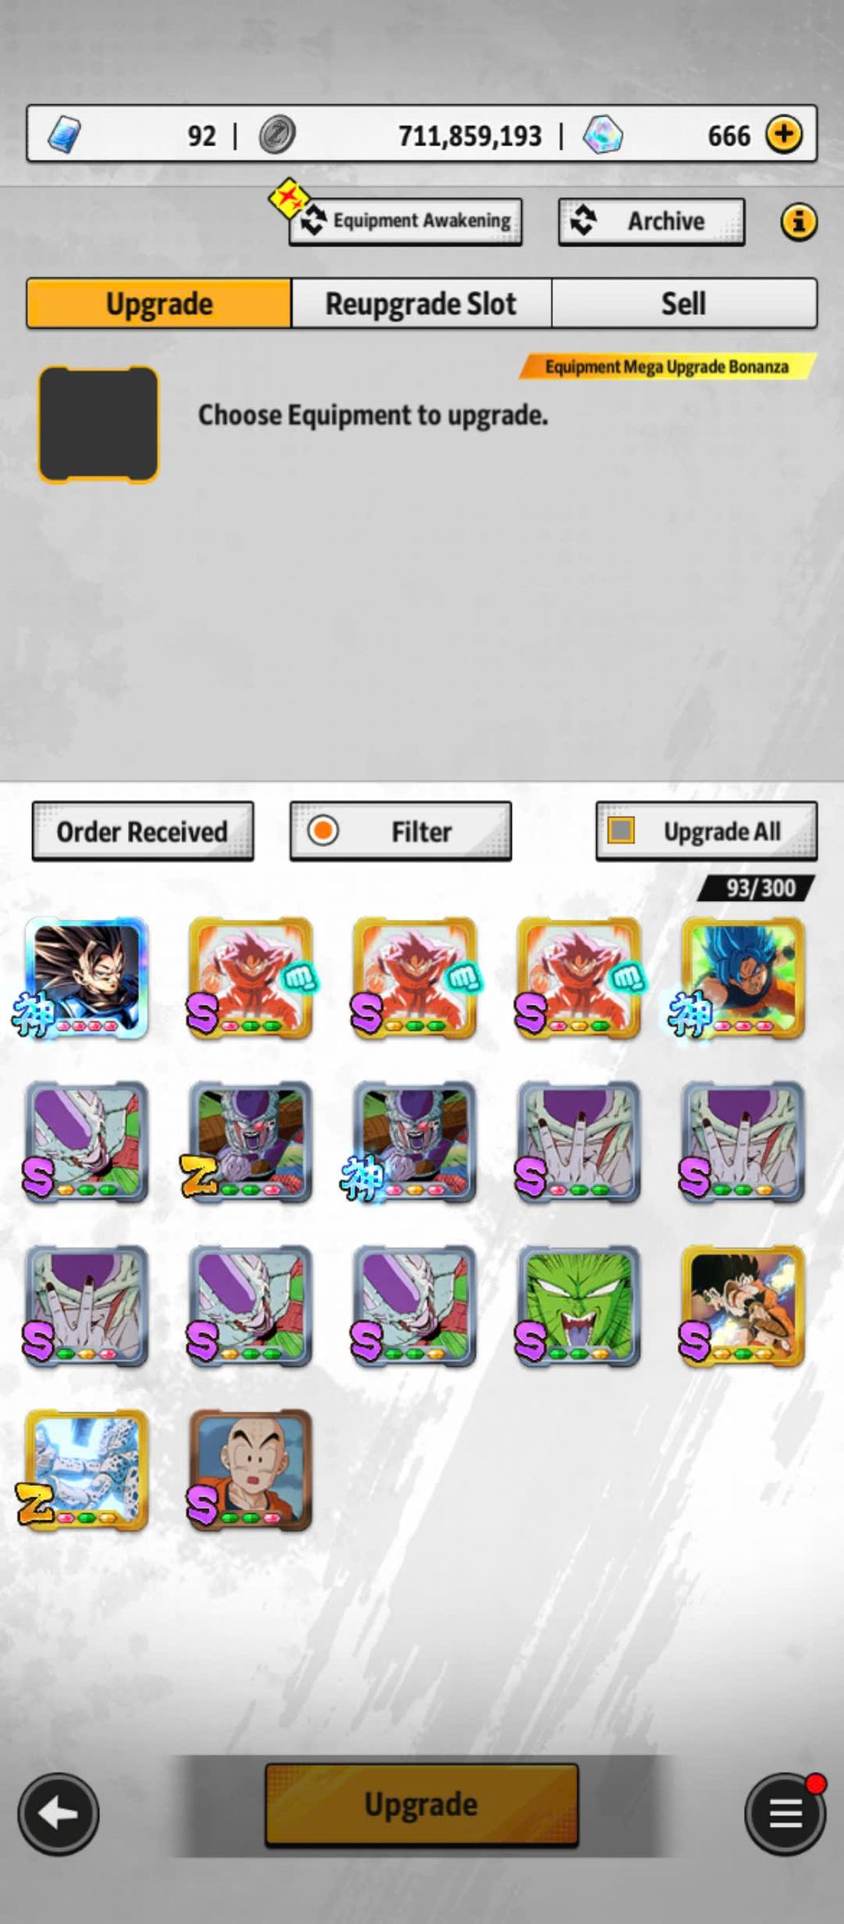Select the dark-haired Vegeta equipment icon
The height and width of the screenshot is (1924, 844).
click(x=86, y=978)
